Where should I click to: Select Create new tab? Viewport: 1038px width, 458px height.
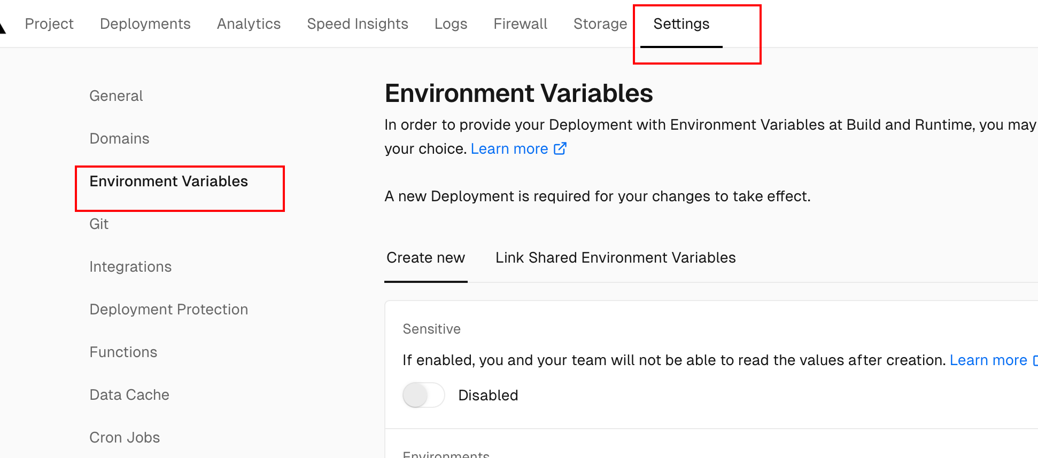coord(425,258)
